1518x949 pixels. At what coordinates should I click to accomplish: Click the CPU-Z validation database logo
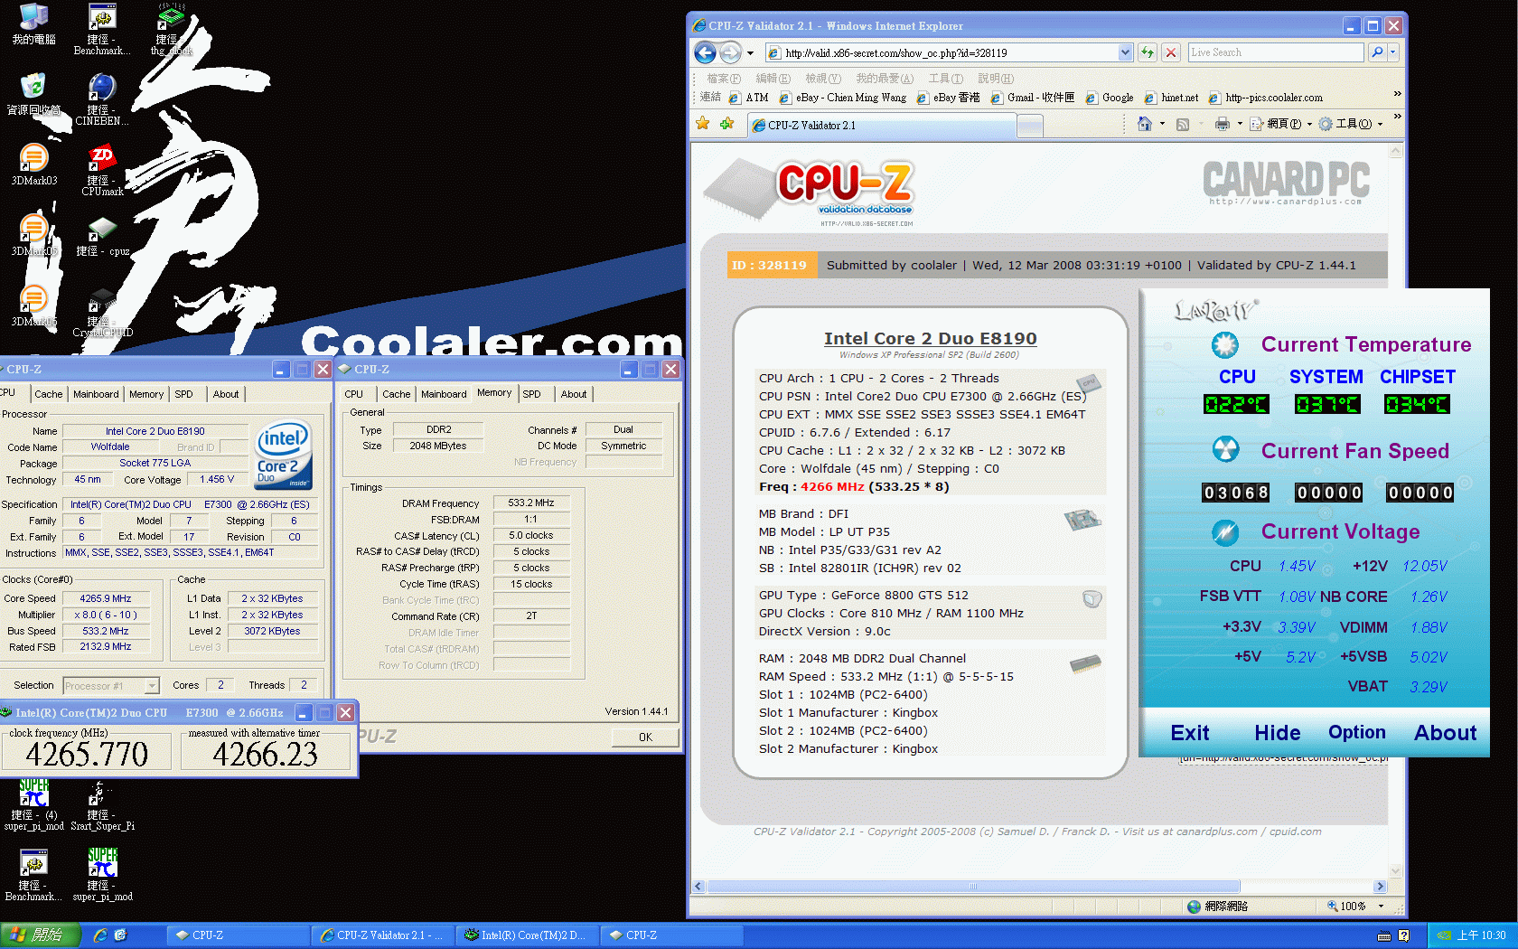811,192
